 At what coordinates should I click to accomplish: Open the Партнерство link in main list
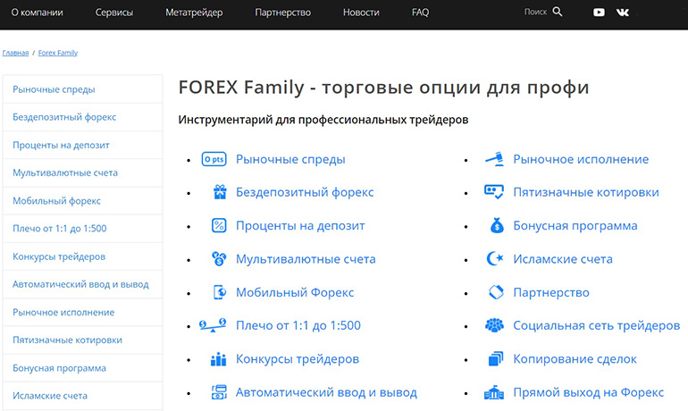coord(551,292)
